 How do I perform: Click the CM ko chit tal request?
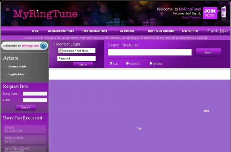point(25,140)
